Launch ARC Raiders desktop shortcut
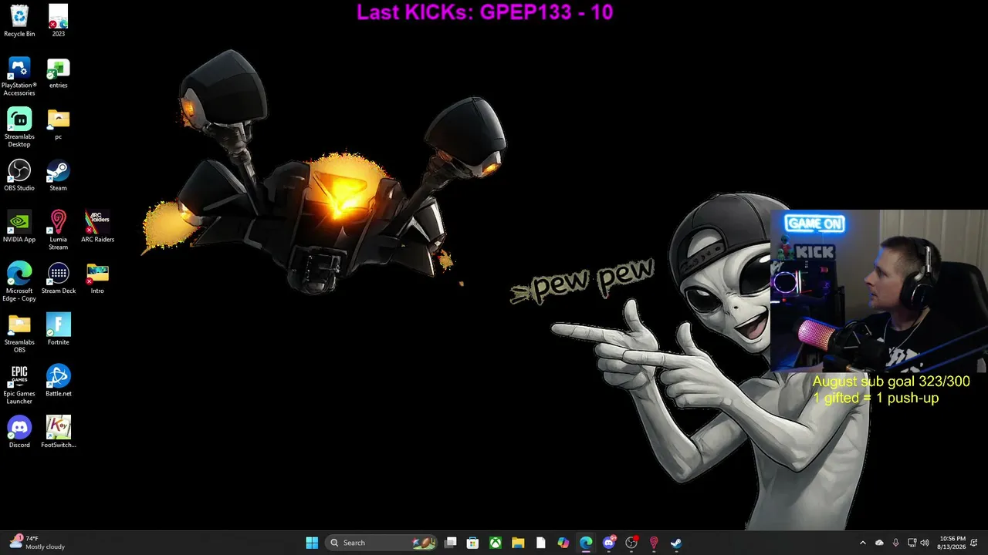Image resolution: width=988 pixels, height=555 pixels. coord(97,227)
